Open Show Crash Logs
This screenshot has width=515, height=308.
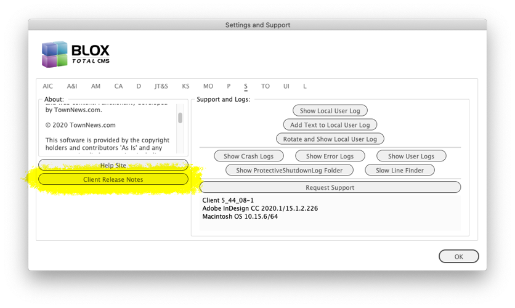click(x=249, y=156)
